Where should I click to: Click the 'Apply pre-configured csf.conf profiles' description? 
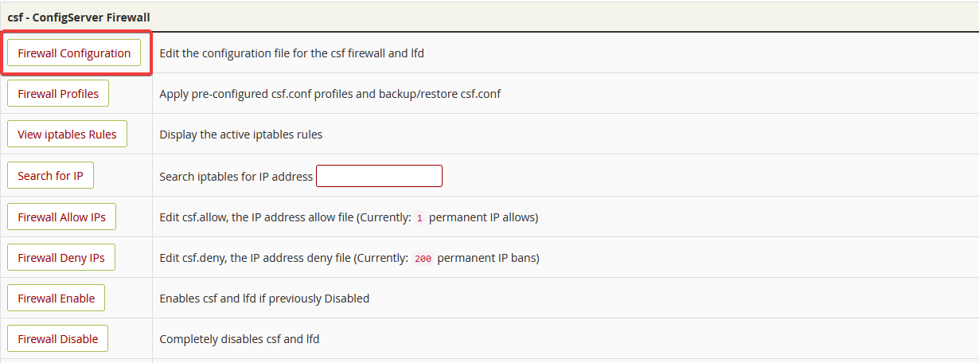[330, 94]
